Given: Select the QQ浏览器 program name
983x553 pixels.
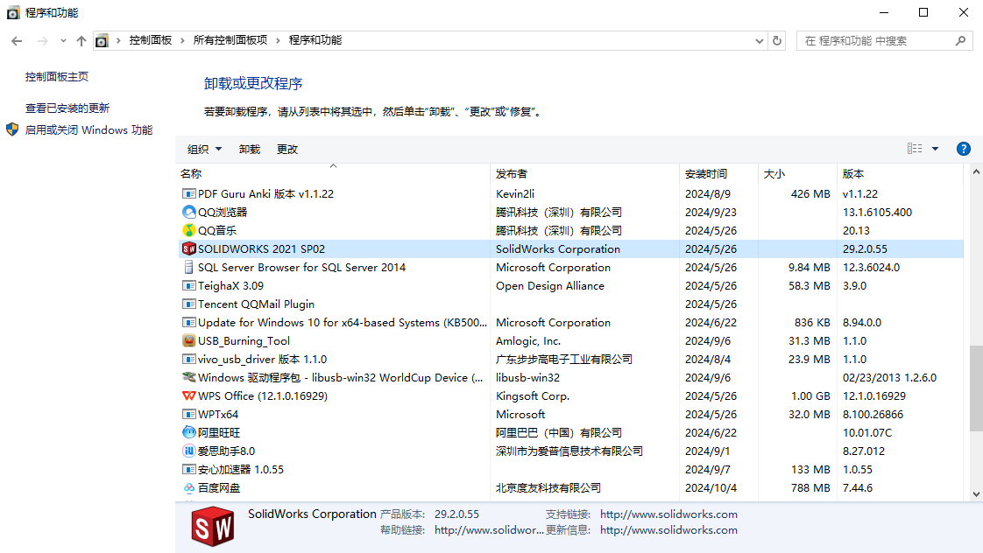Looking at the screenshot, I should (x=223, y=212).
